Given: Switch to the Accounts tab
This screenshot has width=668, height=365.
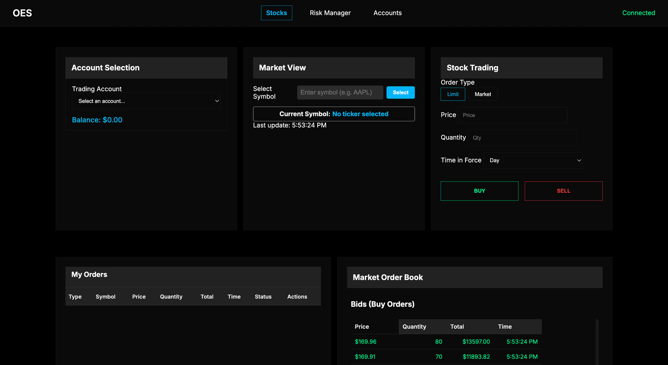Looking at the screenshot, I should pyautogui.click(x=387, y=13).
